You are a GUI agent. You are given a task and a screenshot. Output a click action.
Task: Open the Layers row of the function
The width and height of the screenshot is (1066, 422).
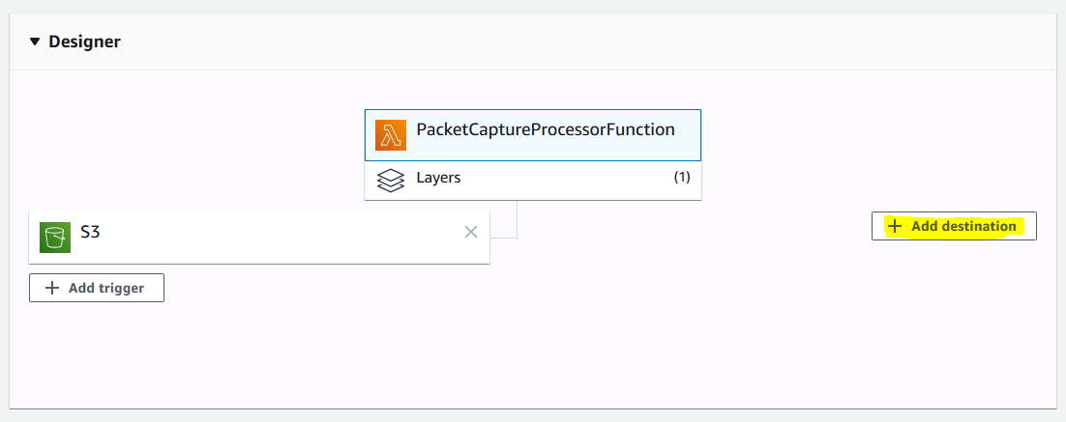tap(533, 181)
